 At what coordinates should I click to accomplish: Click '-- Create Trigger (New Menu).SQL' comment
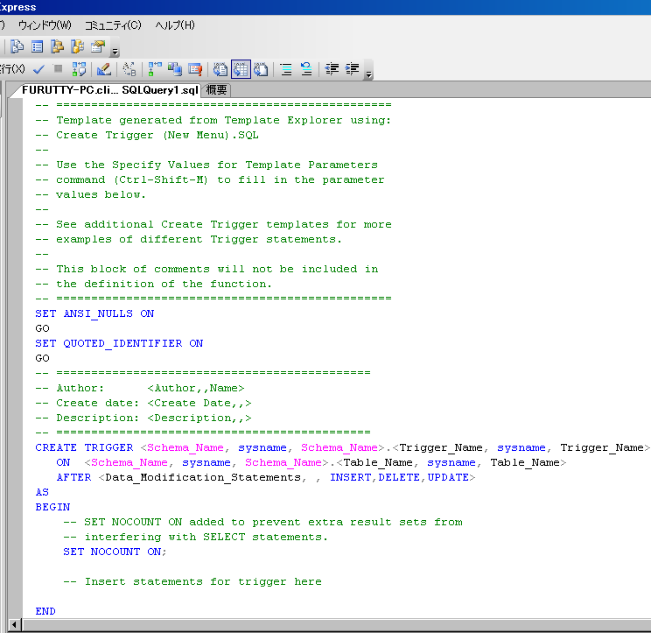pos(147,135)
